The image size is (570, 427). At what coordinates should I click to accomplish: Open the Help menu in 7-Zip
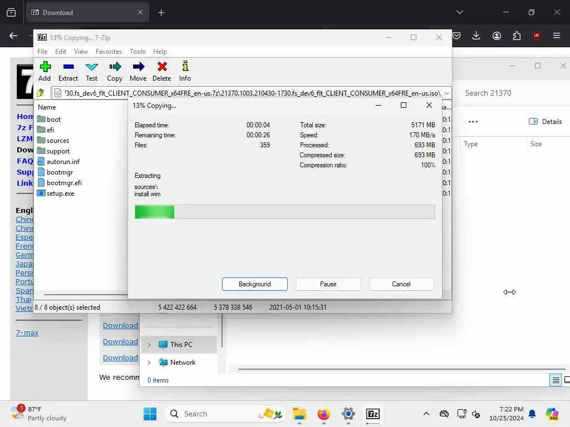coord(160,52)
